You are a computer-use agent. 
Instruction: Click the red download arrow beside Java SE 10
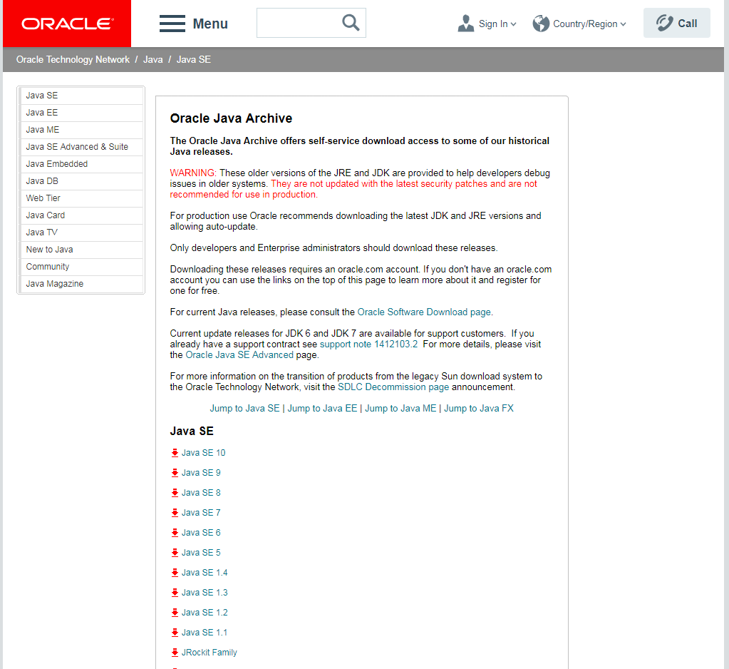pos(175,453)
